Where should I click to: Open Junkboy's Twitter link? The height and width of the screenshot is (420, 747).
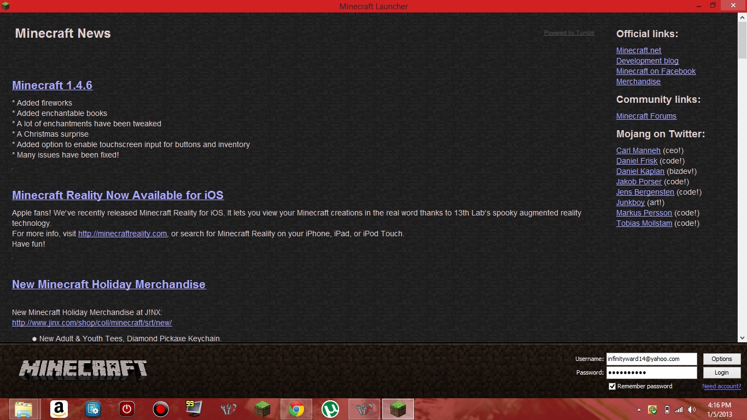tap(631, 202)
